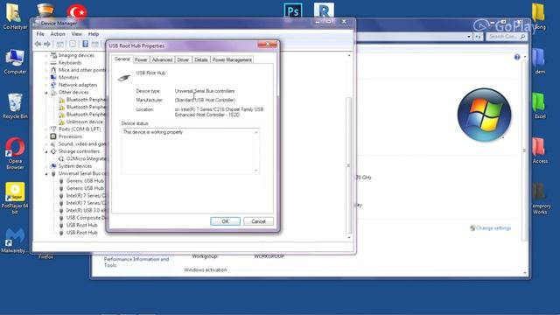Expand the Imaging devices node

[46, 56]
